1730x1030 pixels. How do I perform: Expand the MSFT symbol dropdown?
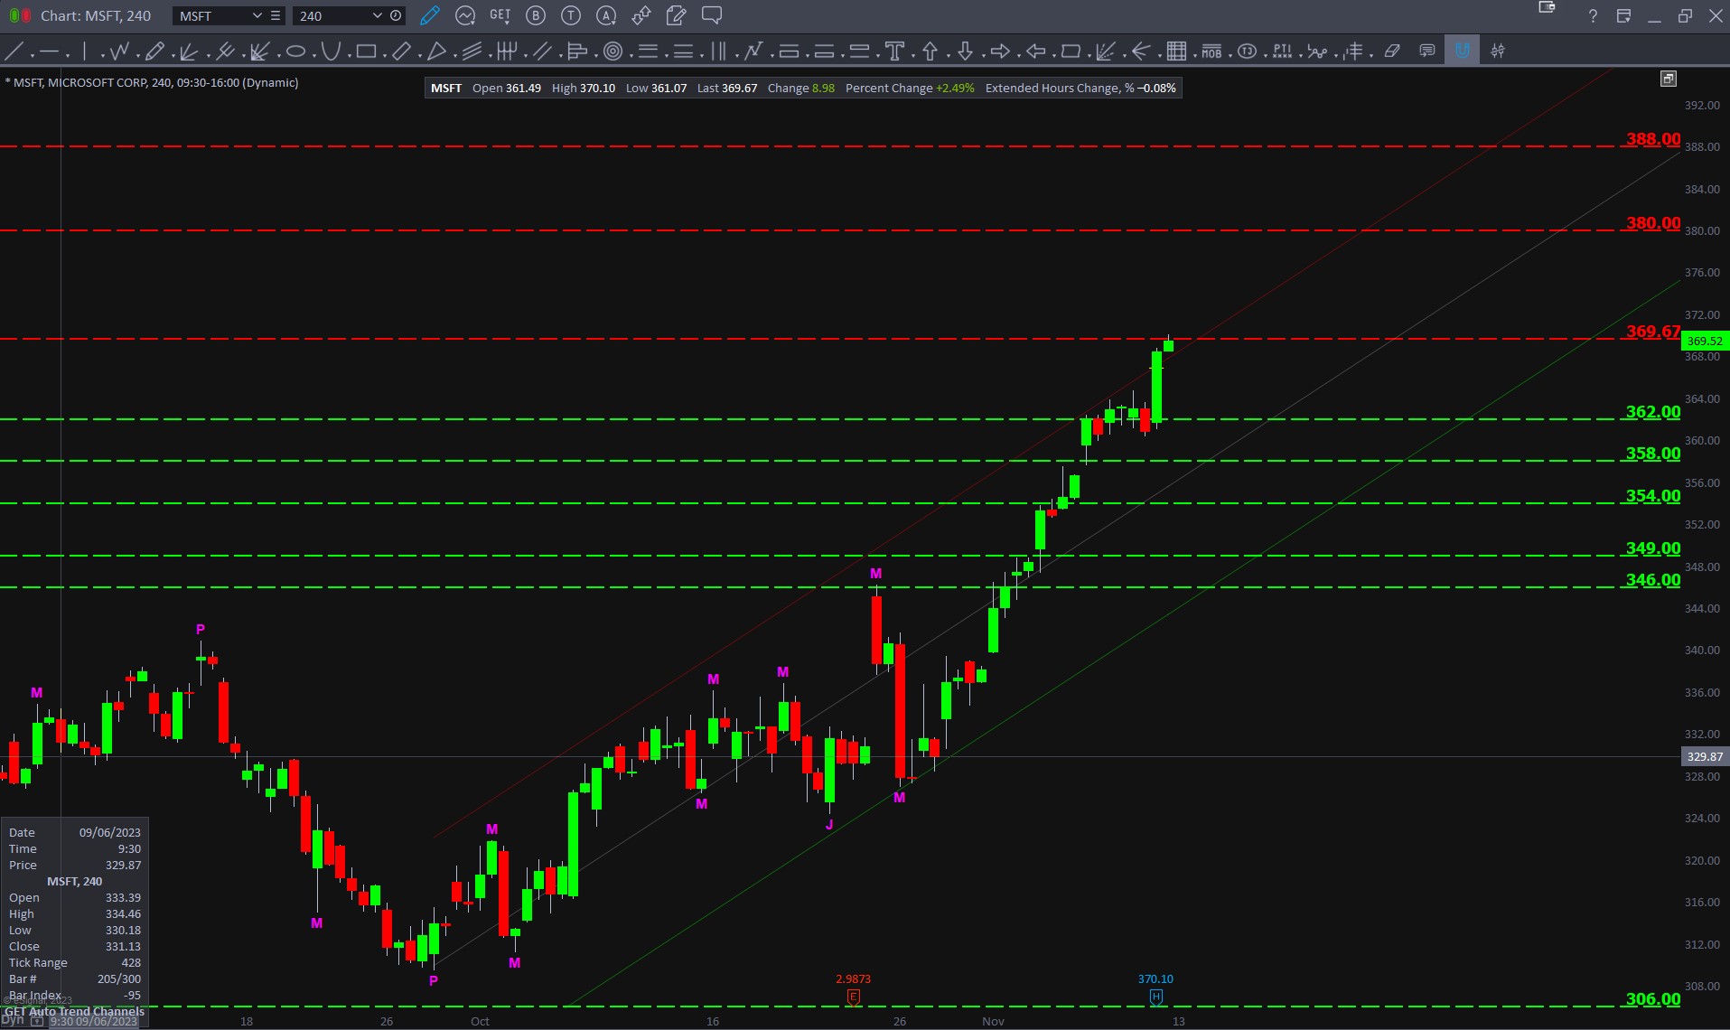[x=257, y=15]
